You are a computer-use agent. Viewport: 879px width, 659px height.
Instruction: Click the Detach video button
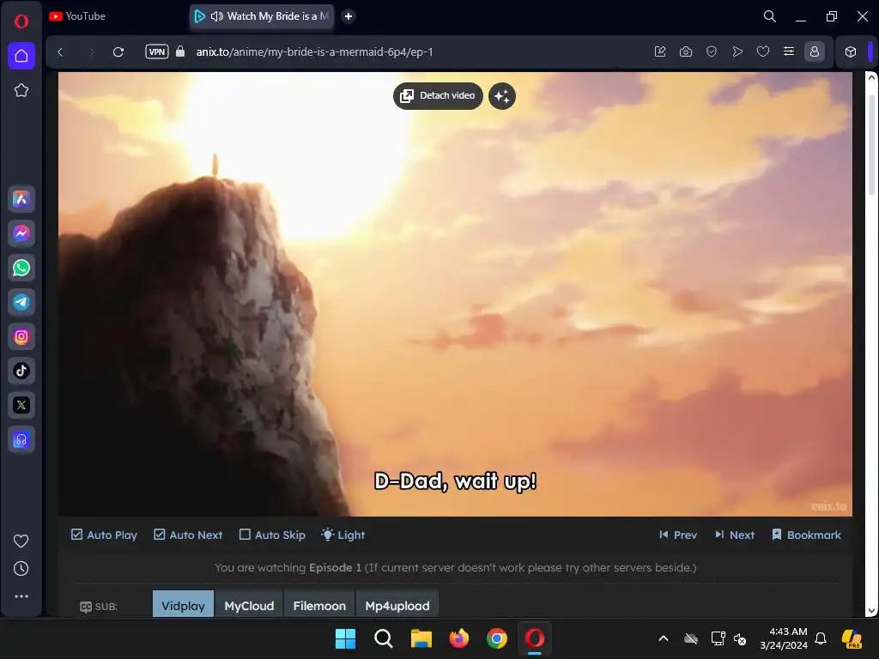coord(438,96)
